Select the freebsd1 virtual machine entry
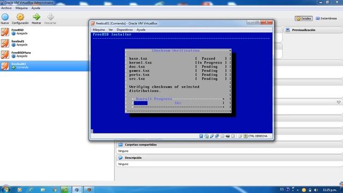343x193 pixels. coord(44,43)
